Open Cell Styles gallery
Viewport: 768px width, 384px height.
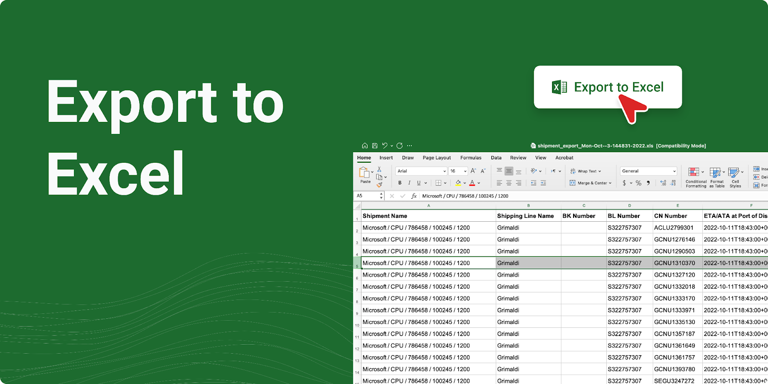735,177
